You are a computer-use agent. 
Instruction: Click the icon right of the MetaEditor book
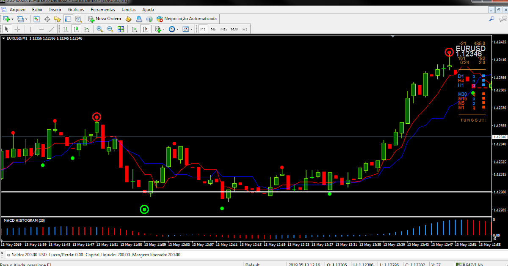click(x=139, y=19)
